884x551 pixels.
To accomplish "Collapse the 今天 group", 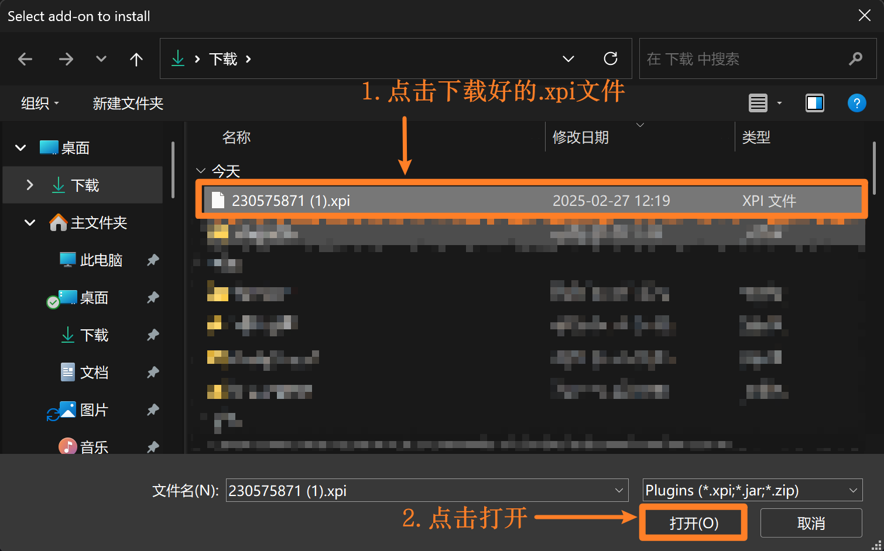I will (x=201, y=171).
